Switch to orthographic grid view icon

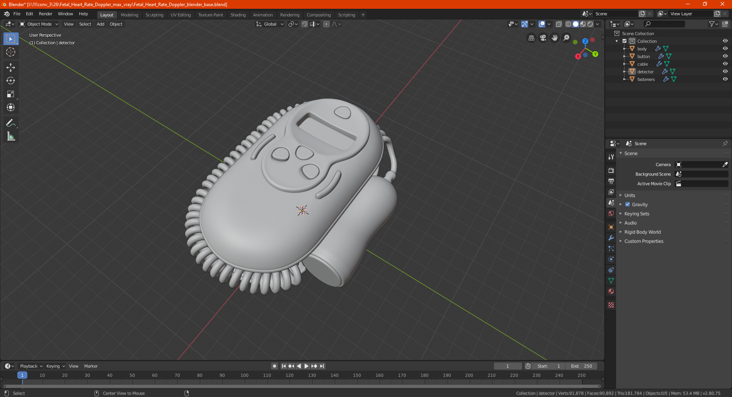coord(531,38)
